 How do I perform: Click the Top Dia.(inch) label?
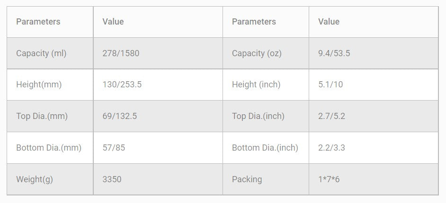[258, 116]
